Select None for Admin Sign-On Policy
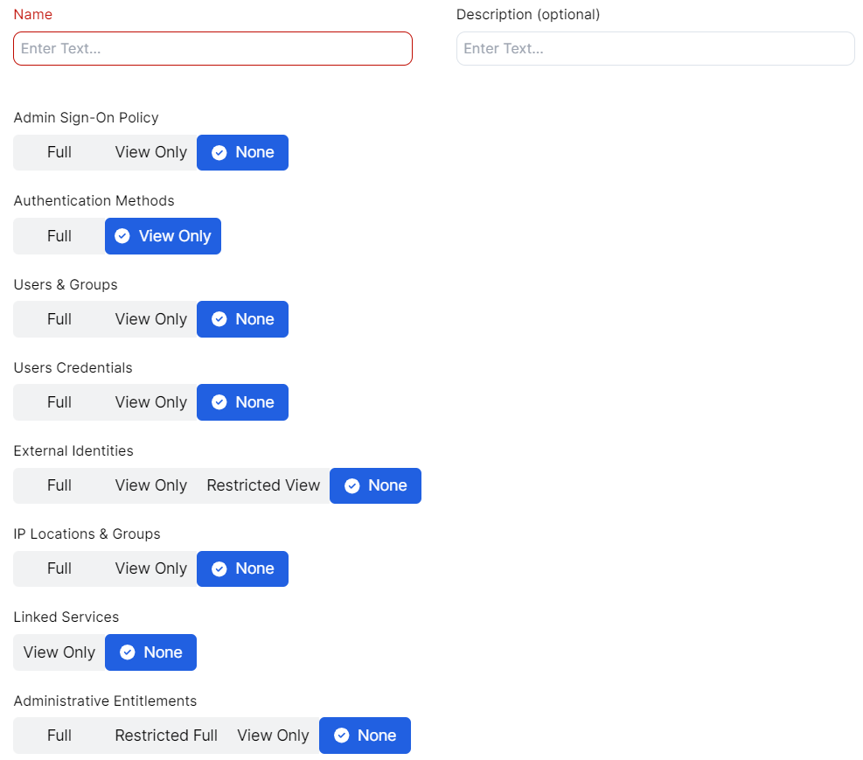 (x=242, y=152)
